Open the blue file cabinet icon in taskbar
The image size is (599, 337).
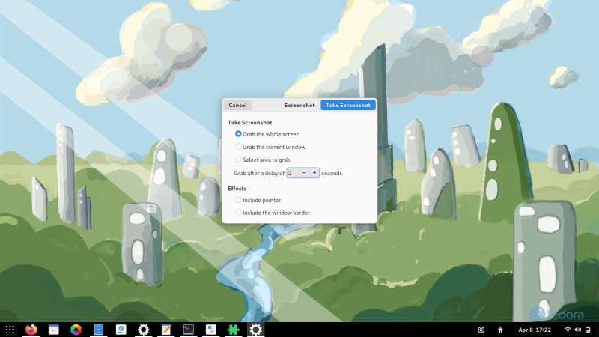(99, 330)
